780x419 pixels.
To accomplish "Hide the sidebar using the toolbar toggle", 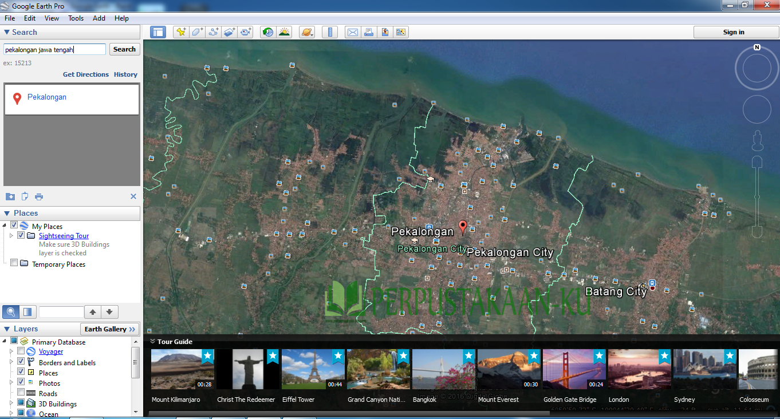I will [158, 32].
